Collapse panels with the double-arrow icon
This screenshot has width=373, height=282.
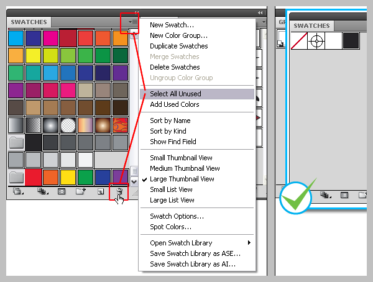[x=260, y=12]
